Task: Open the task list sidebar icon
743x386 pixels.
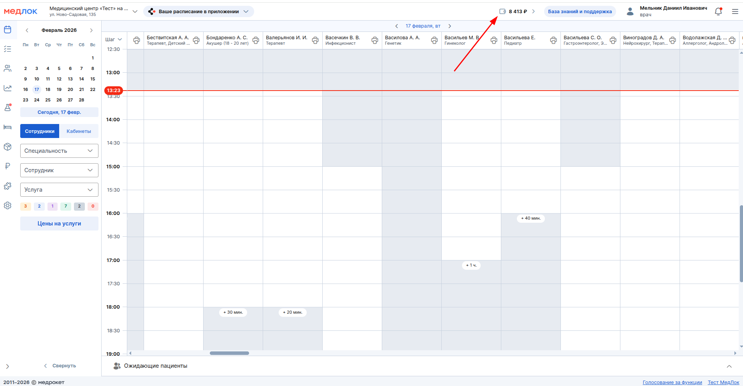Action: coord(8,49)
